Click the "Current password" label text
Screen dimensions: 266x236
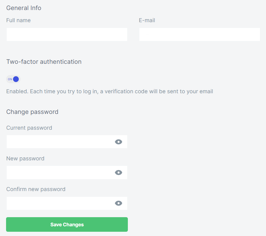[29, 128]
